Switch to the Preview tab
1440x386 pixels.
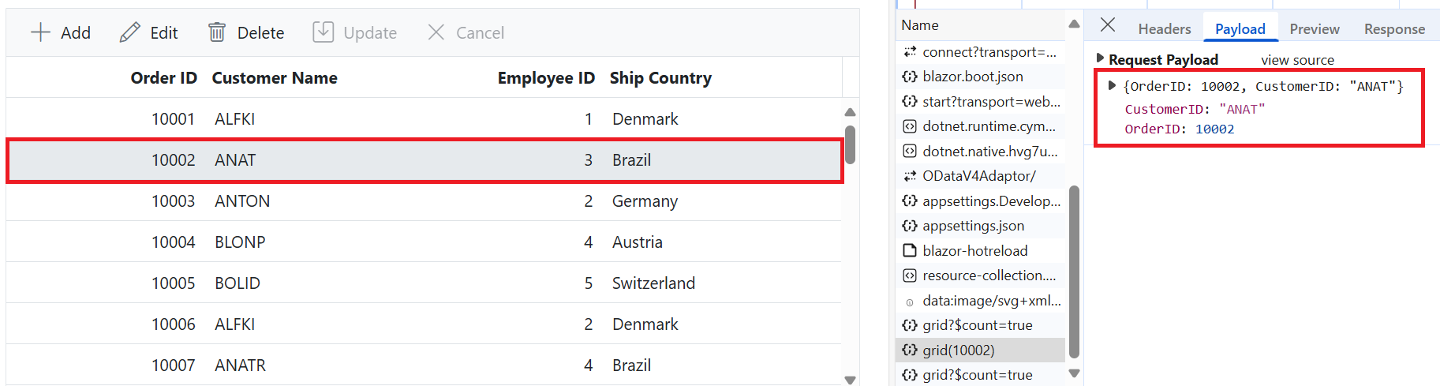pyautogui.click(x=1314, y=29)
